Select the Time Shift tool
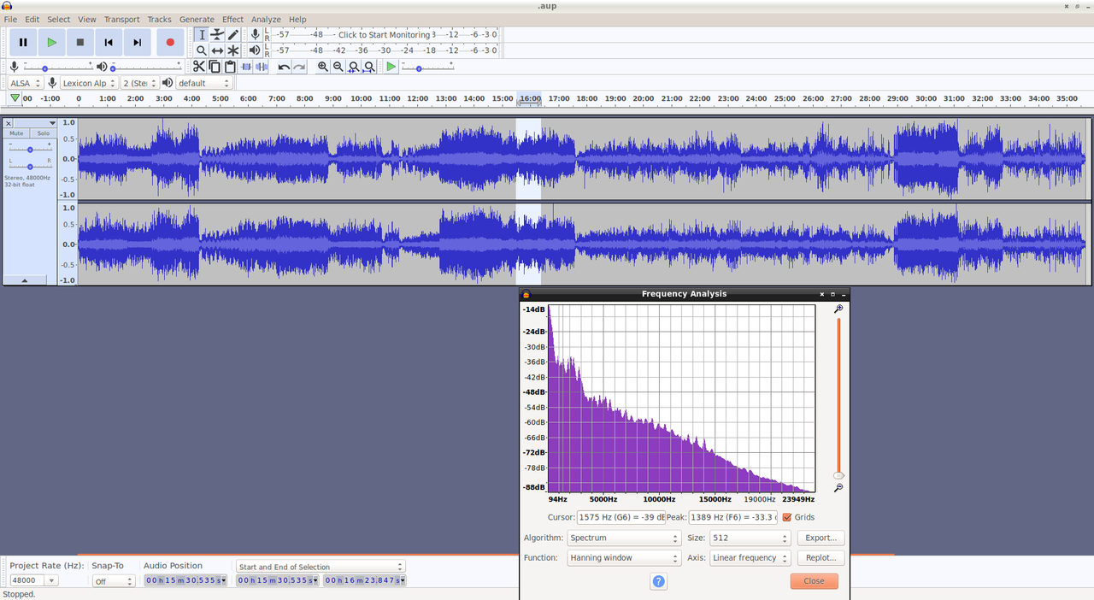This screenshot has height=600, width=1094. 217,50
